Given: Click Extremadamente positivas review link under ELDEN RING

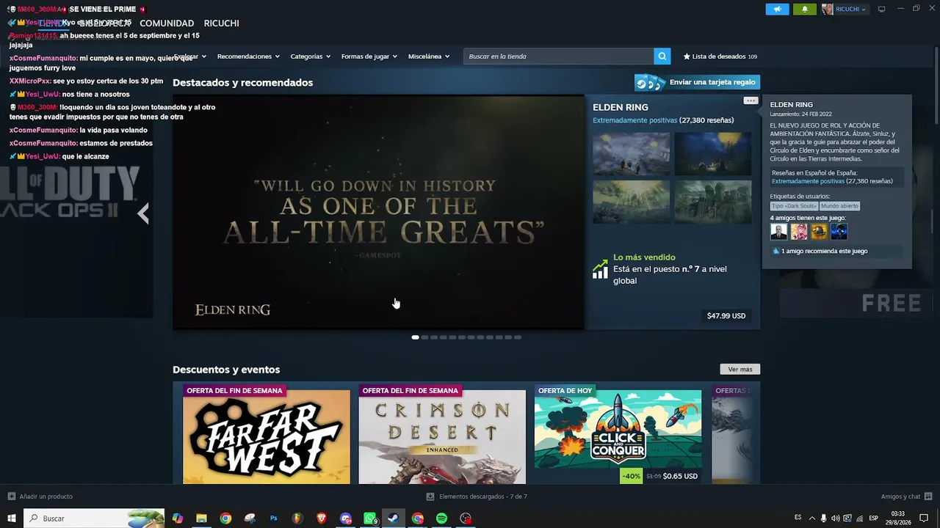Looking at the screenshot, I should (x=634, y=120).
